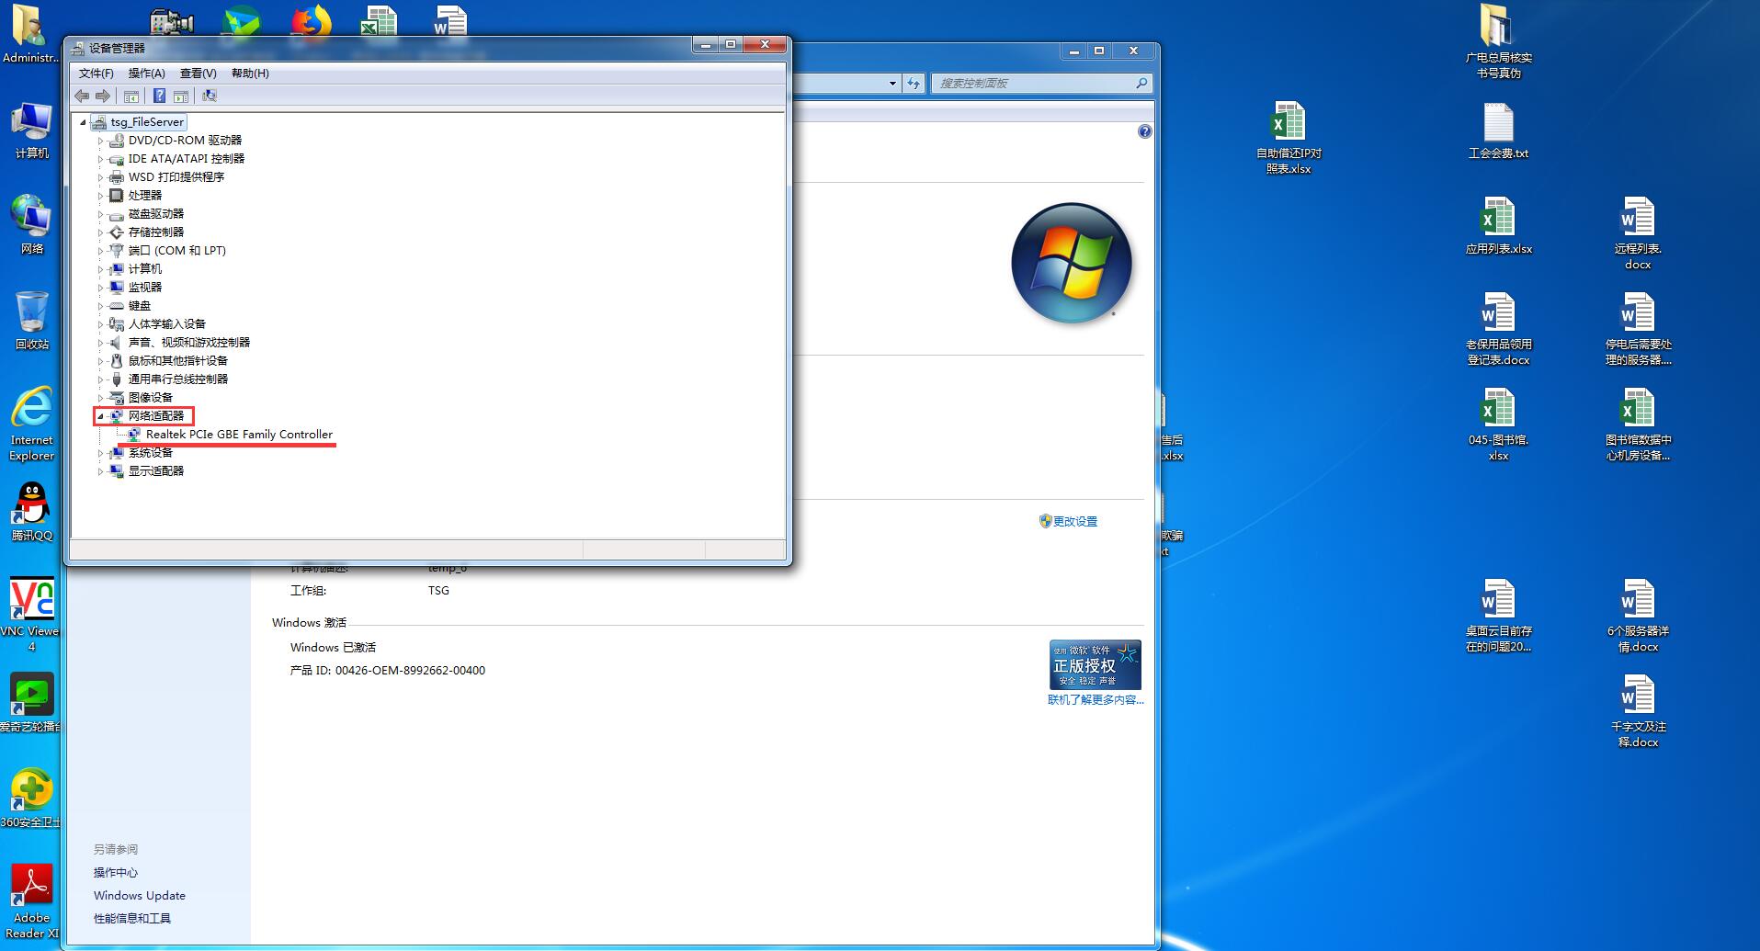Image resolution: width=1760 pixels, height=951 pixels.
Task: Select the 通用串行总线控制器 tree item
Action: tap(178, 379)
